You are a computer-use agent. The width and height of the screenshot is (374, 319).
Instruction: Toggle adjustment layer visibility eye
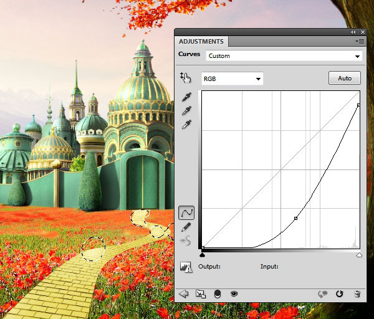(x=234, y=293)
